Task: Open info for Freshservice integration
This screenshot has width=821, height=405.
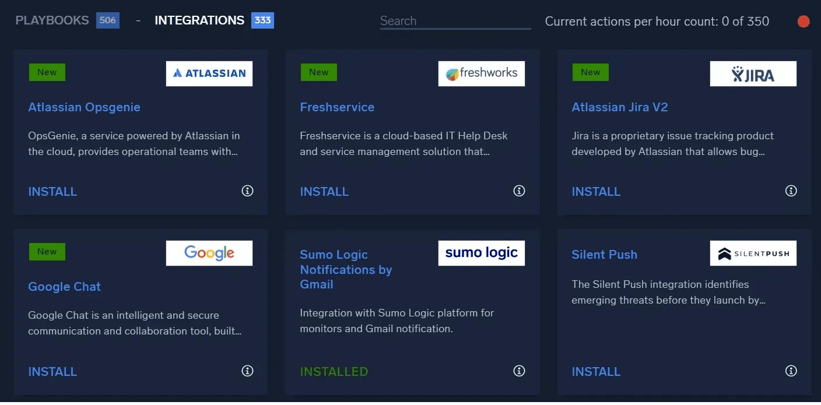Action: 519,191
